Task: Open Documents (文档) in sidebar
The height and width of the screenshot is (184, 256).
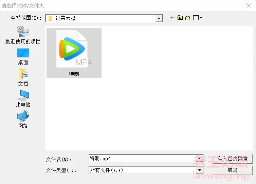Action: [x=23, y=77]
